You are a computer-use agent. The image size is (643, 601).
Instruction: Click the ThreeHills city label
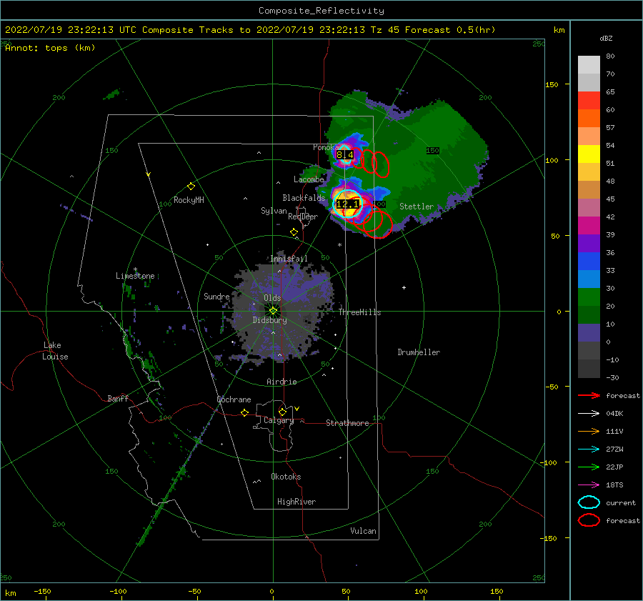point(359,312)
